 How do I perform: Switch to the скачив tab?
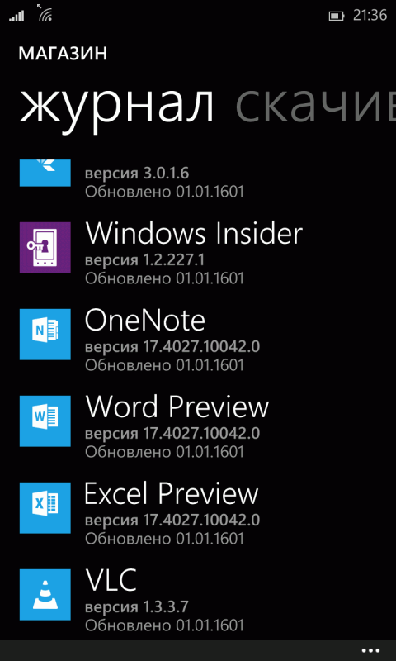pyautogui.click(x=316, y=106)
